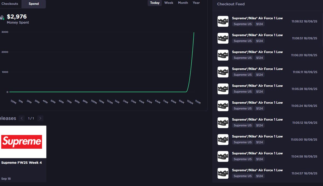This screenshot has width=323, height=186.
Task: Switch chart range to Month
Action: point(183,3)
